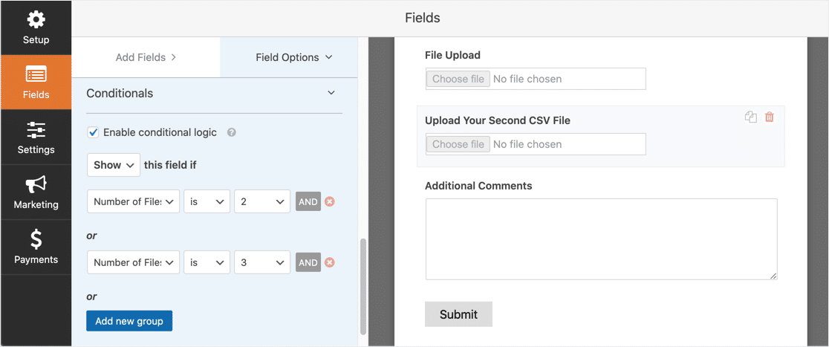
Task: Toggle Enable conditional logic checkbox
Action: pos(93,133)
